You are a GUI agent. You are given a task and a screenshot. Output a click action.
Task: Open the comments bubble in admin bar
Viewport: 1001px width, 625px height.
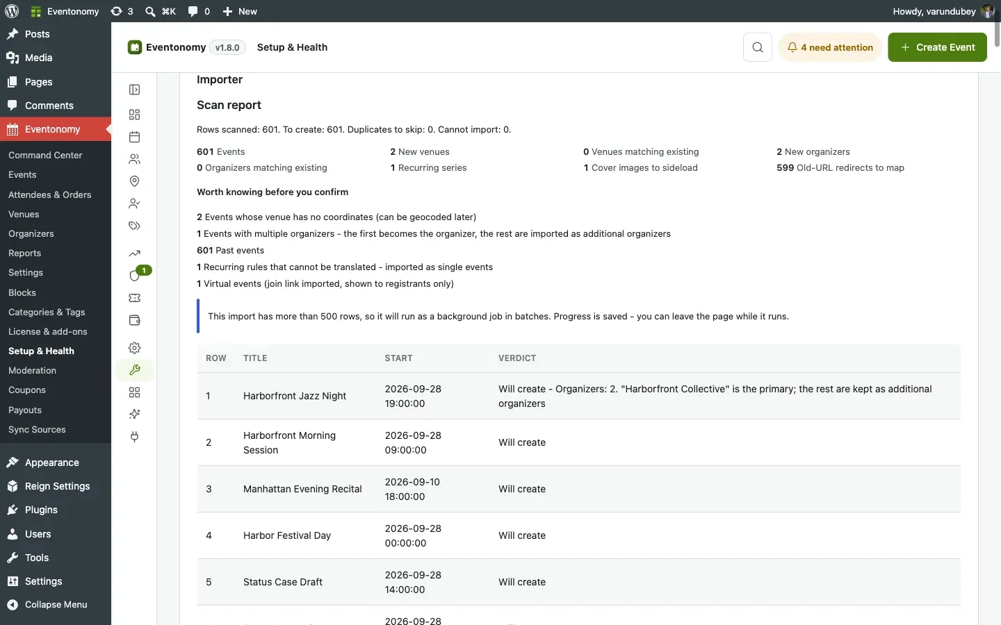click(x=199, y=11)
